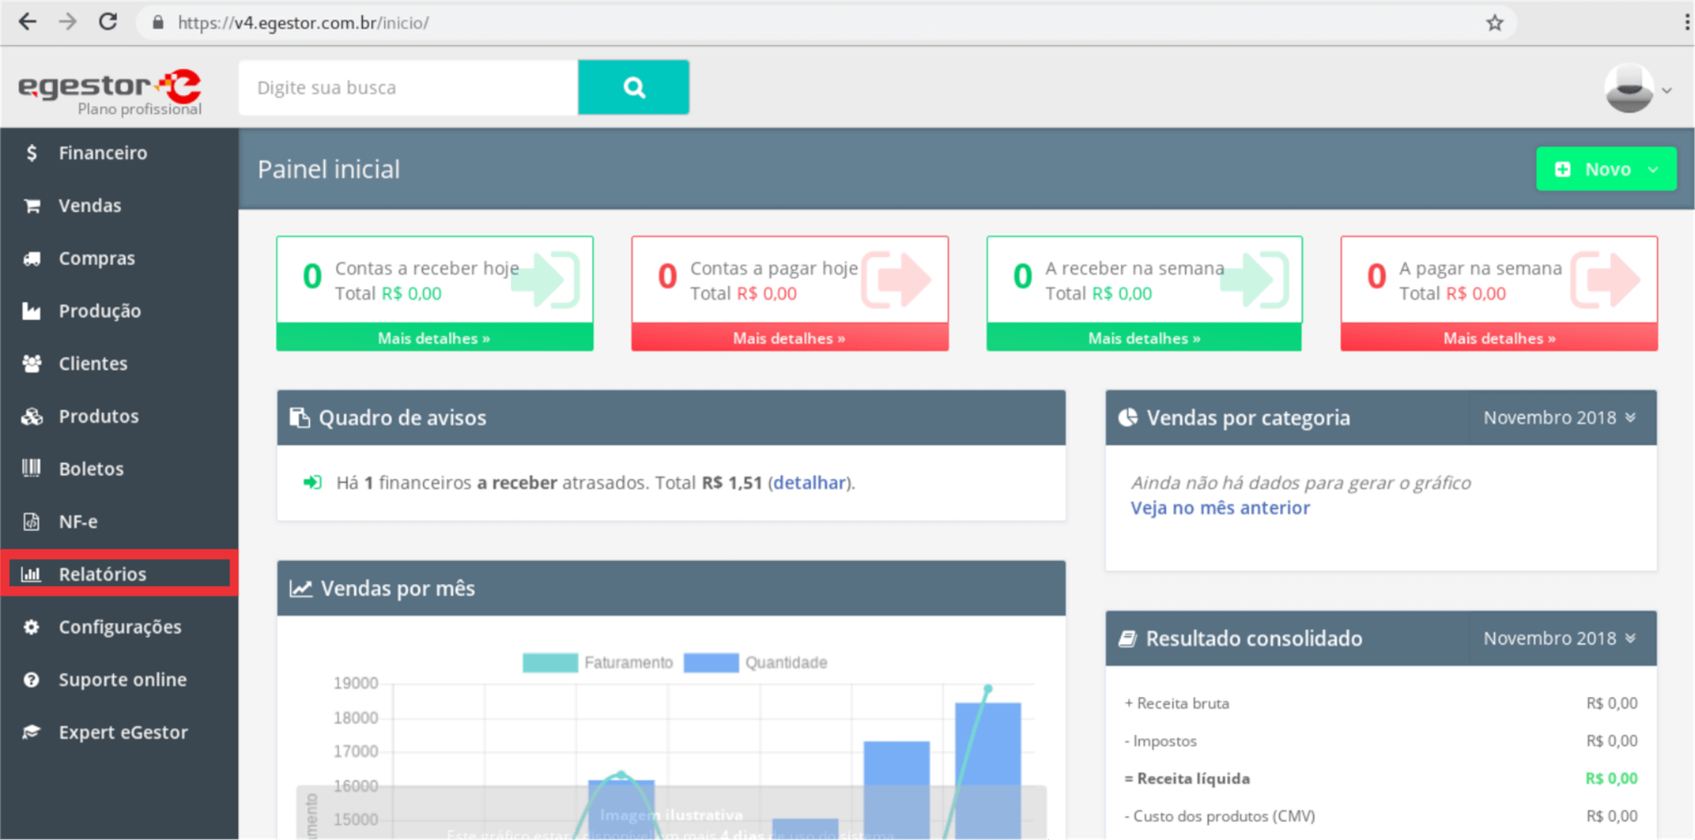Image resolution: width=1695 pixels, height=840 pixels.
Task: Click the Vendas por mês header
Action: 671,589
